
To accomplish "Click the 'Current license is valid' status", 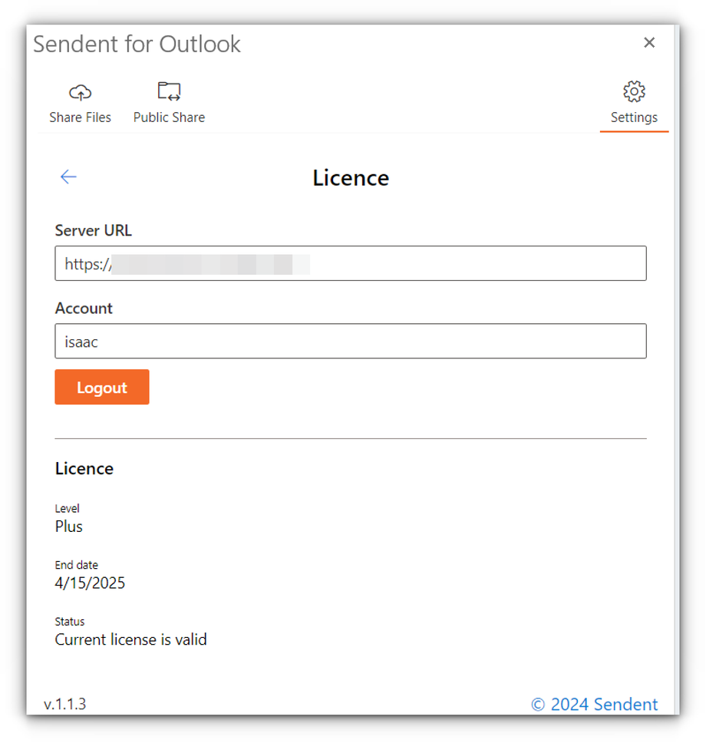I will pos(130,639).
